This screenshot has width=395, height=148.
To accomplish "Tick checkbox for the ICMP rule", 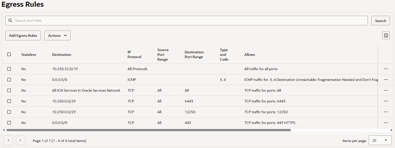I will pos(9,80).
